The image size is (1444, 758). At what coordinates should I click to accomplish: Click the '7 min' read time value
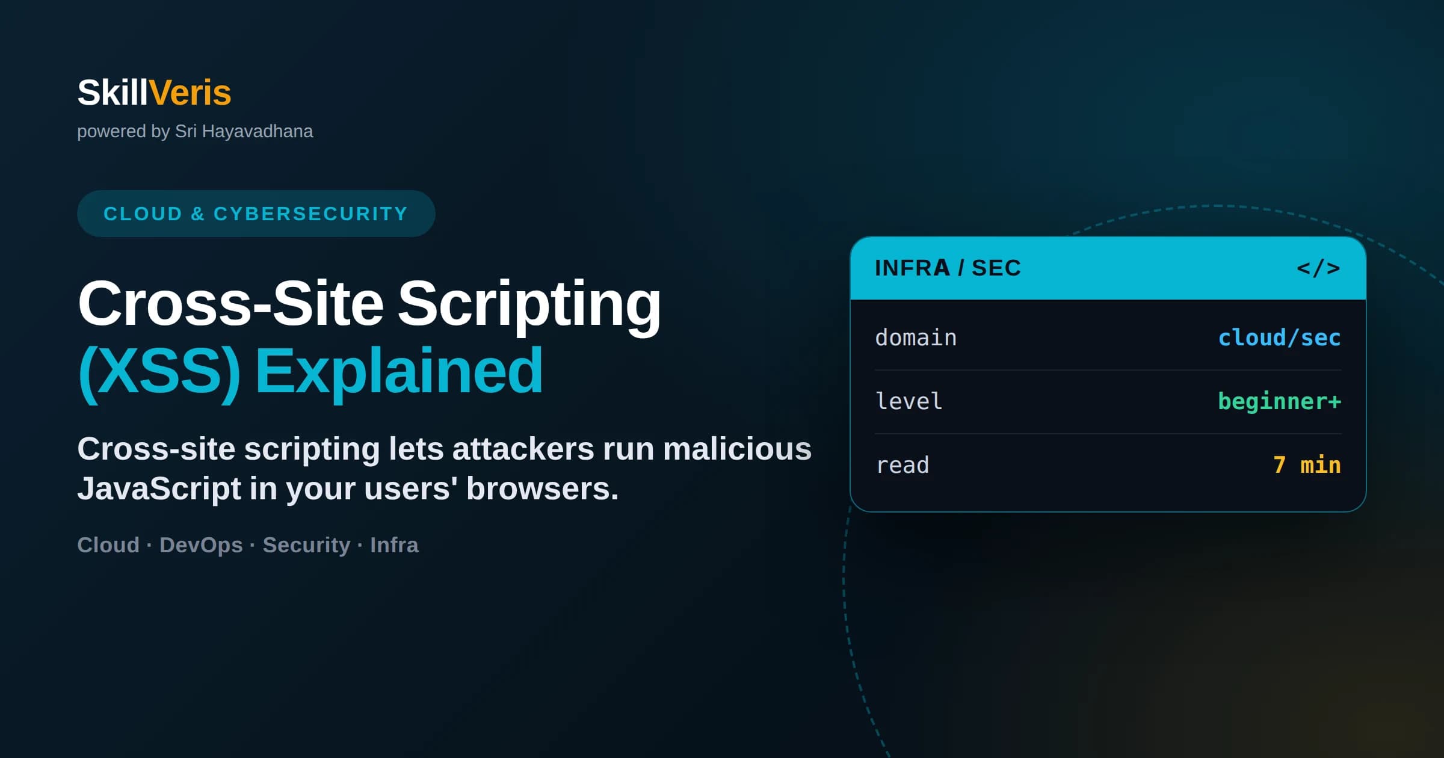tap(1307, 465)
